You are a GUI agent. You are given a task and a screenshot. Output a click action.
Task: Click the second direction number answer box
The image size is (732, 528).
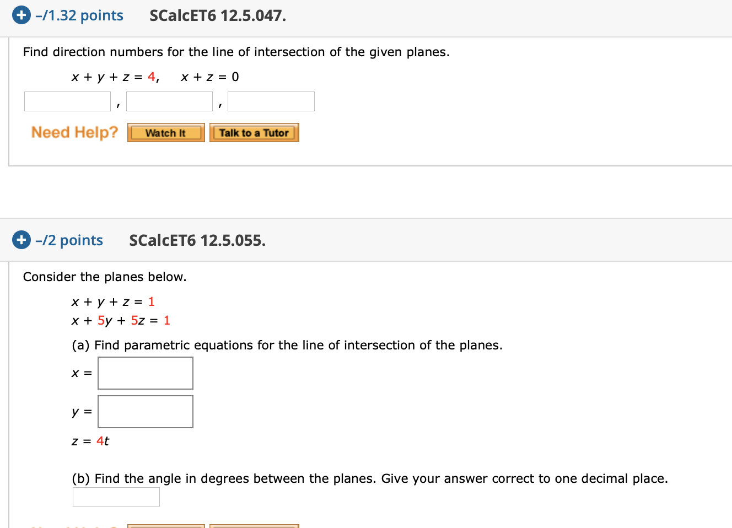click(169, 101)
